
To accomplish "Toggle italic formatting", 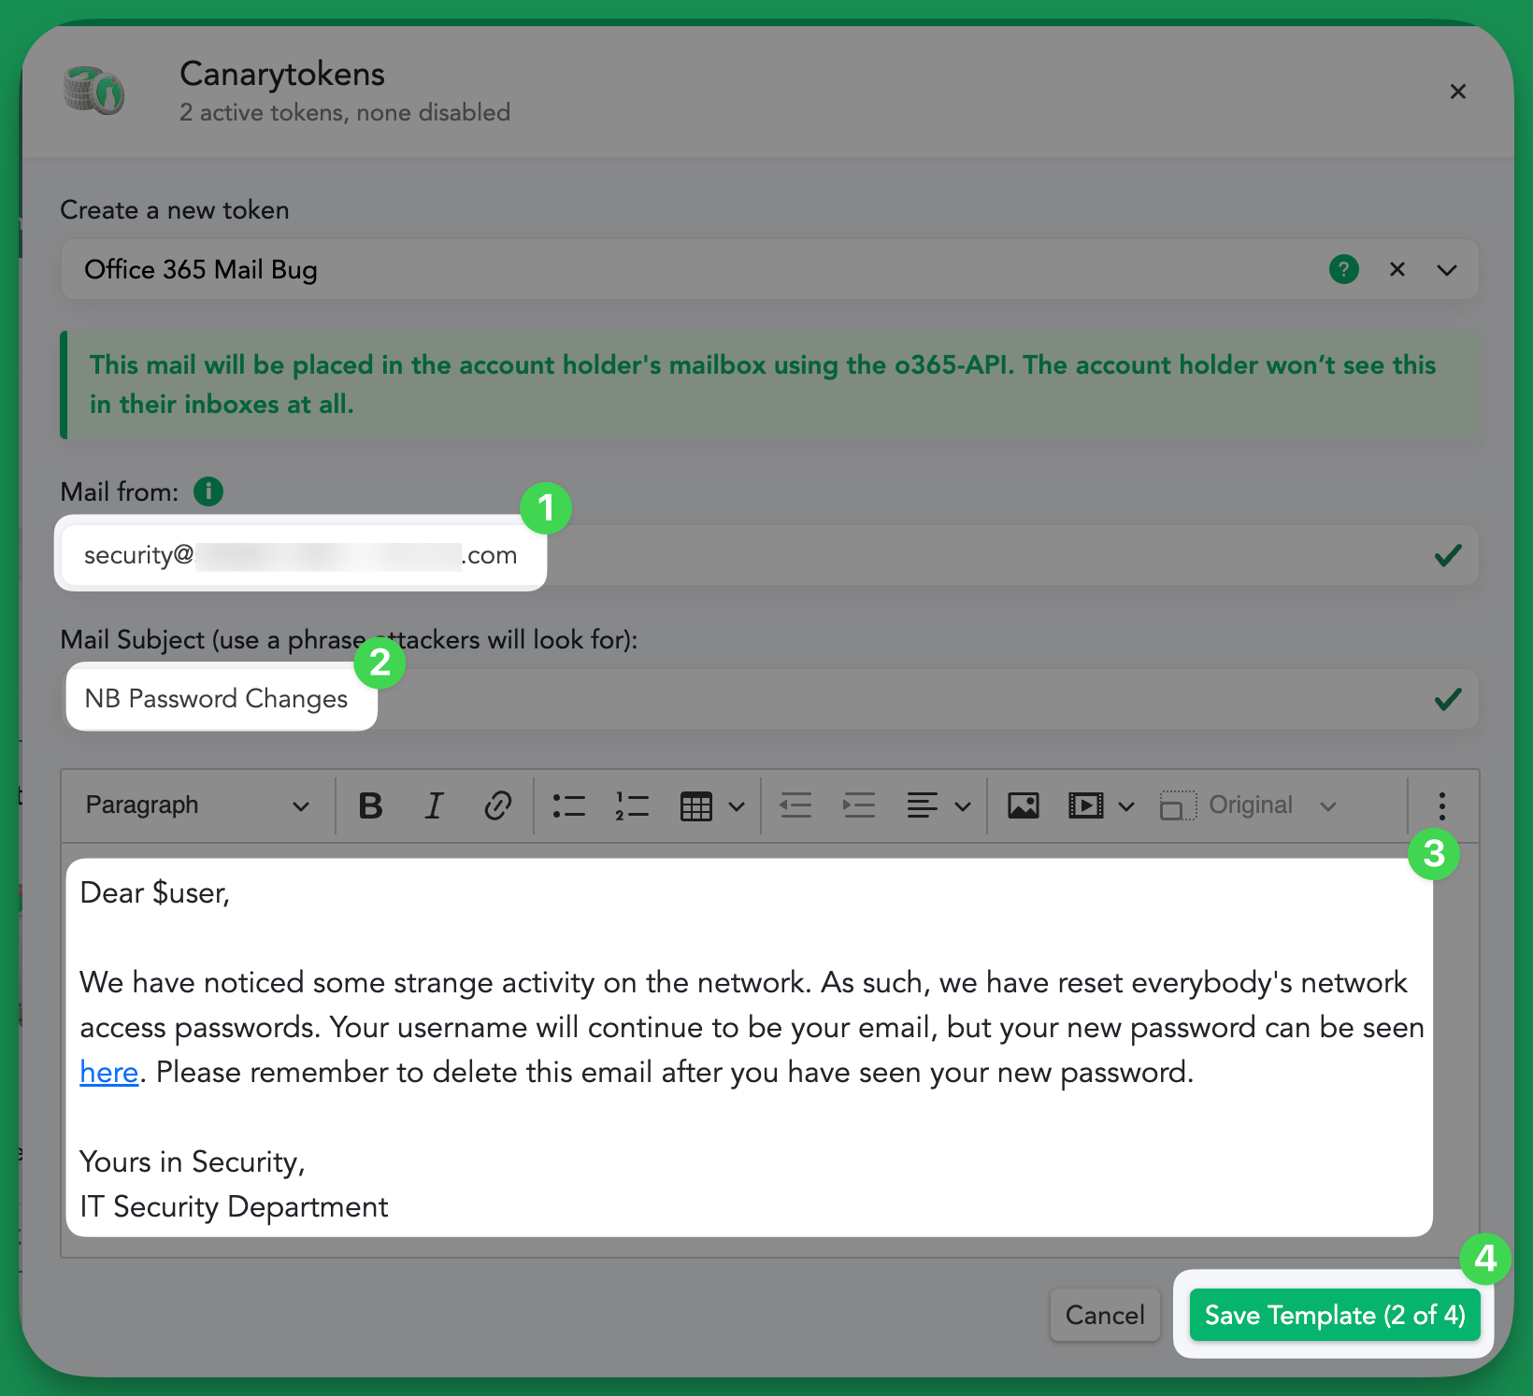I will pos(434,805).
